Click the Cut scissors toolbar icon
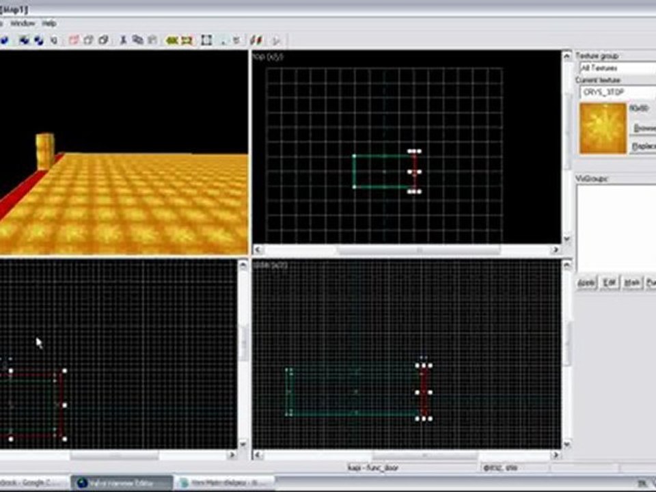Viewport: 656px width, 492px height. tap(123, 40)
